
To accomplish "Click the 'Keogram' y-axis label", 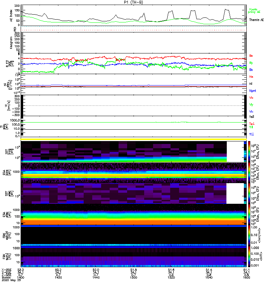I will (x=11, y=42).
